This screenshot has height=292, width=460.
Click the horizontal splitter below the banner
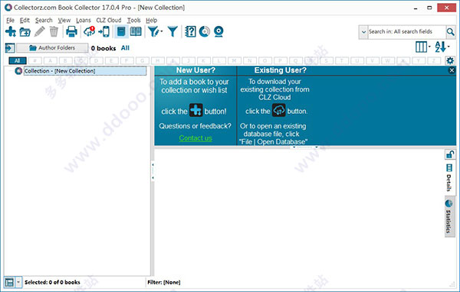click(305, 148)
